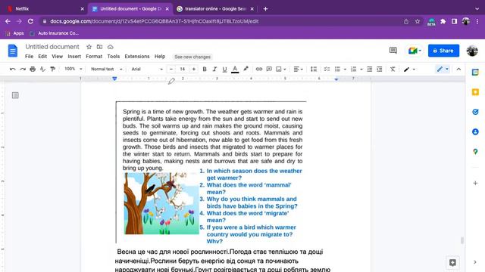Open image insert dropdown arrow
Image resolution: width=485 pixels, height=272 pixels.
pyautogui.click(x=285, y=69)
